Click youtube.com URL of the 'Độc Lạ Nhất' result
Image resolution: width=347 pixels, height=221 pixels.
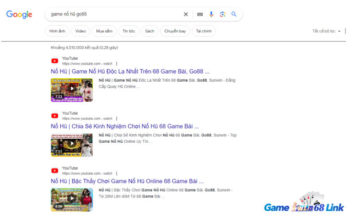pos(87,64)
